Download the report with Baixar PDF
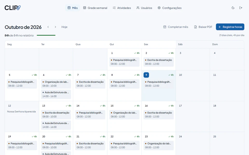 (x=203, y=27)
